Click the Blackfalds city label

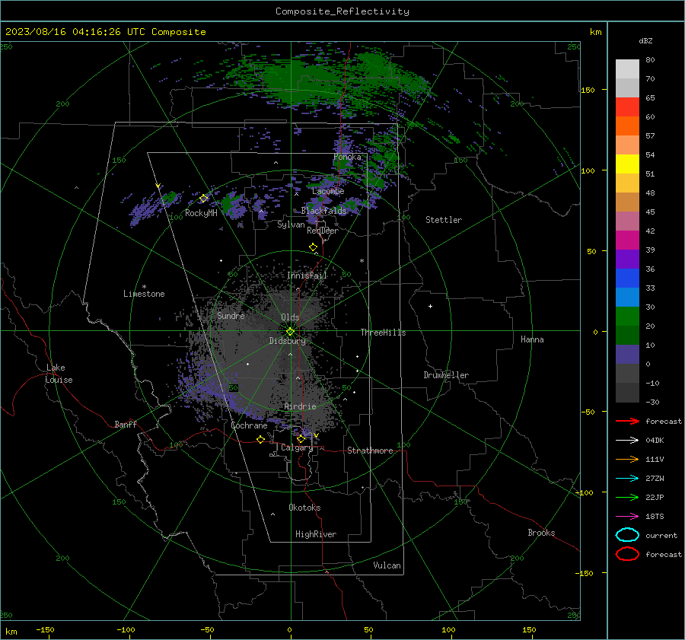[323, 211]
